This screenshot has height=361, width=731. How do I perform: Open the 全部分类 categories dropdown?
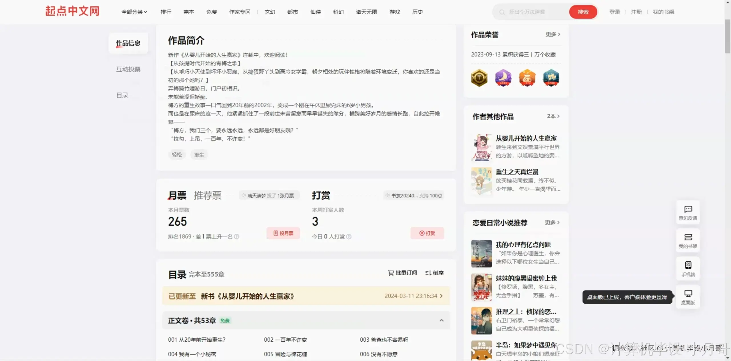pyautogui.click(x=134, y=12)
